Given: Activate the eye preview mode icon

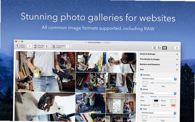Looking at the screenshot, I should click(164, 48).
